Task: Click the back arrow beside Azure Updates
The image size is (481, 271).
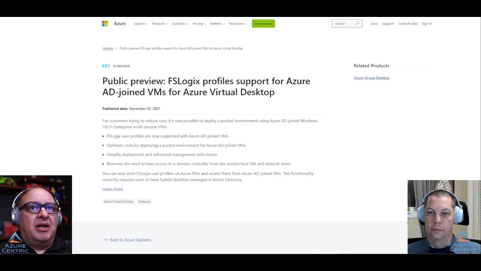Action: pyautogui.click(x=106, y=240)
